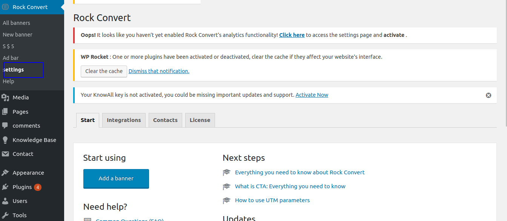Open Media via its sidebar icon

point(5,98)
